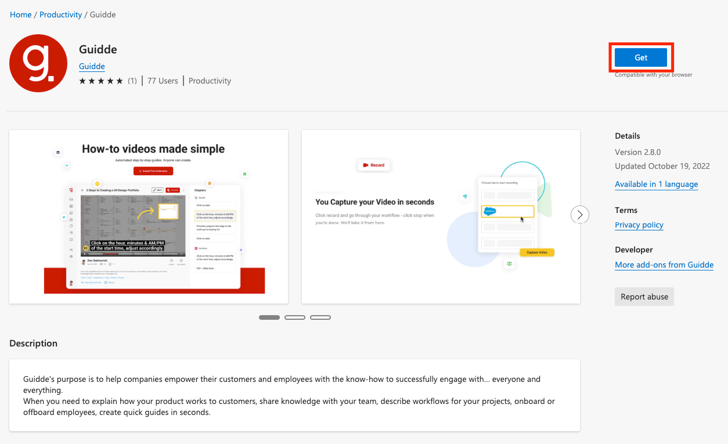Click the red Guidde logo icon
The image size is (728, 444).
tap(38, 62)
